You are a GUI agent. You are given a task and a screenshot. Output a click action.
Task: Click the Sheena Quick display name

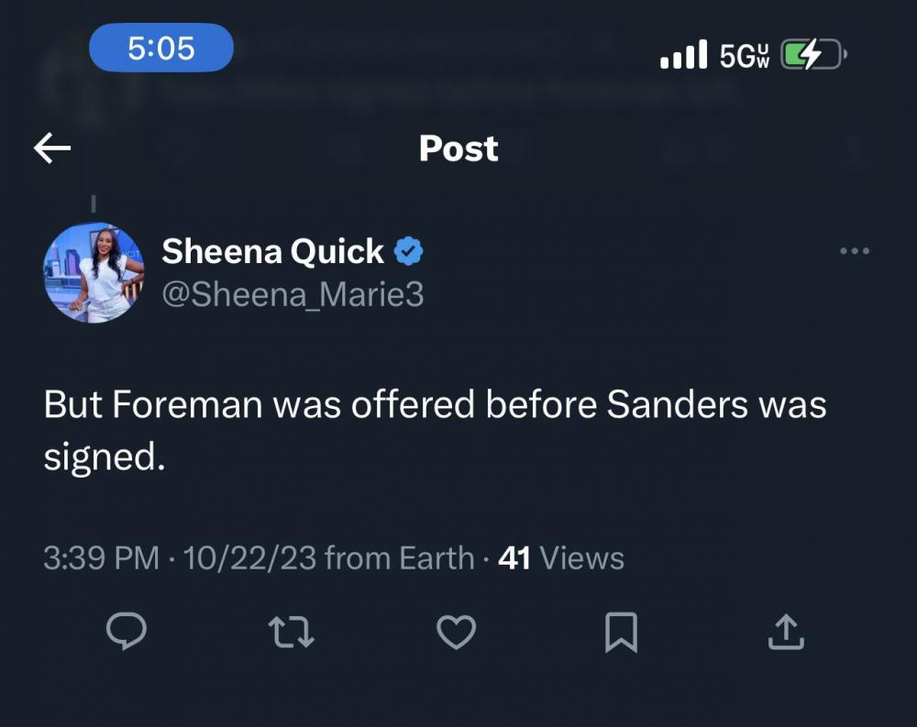272,251
